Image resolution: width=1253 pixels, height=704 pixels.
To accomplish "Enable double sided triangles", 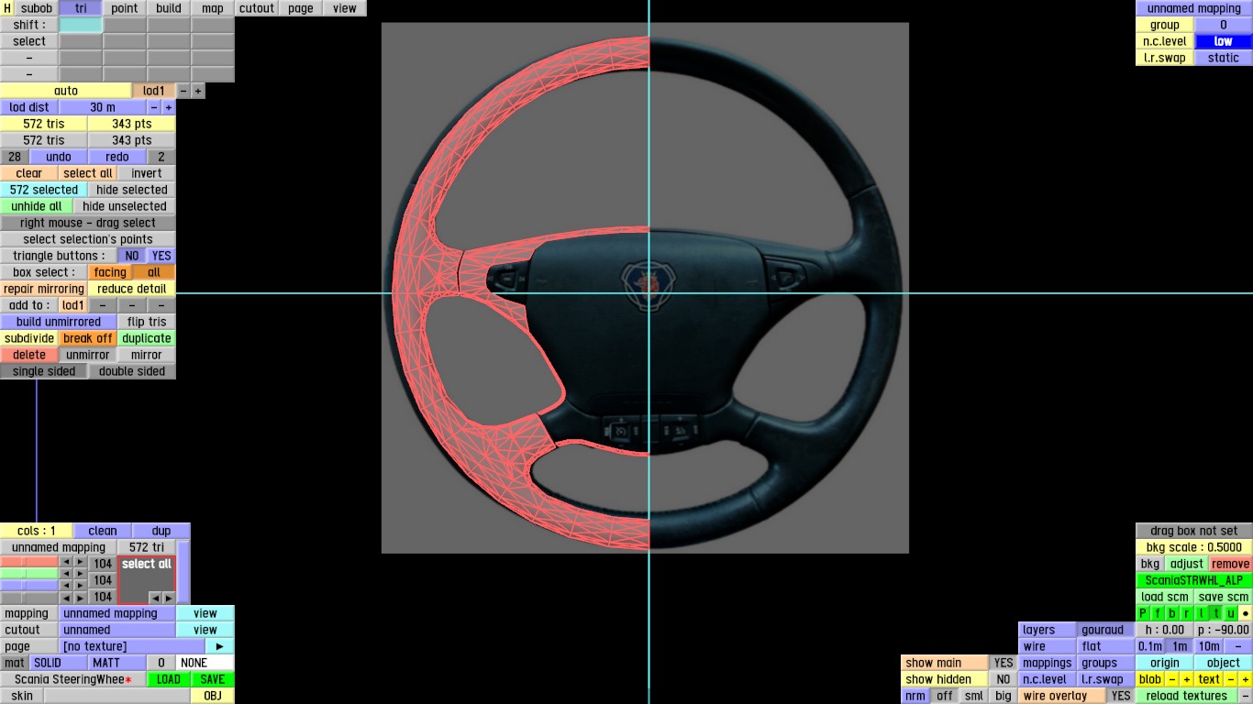I will pyautogui.click(x=132, y=371).
